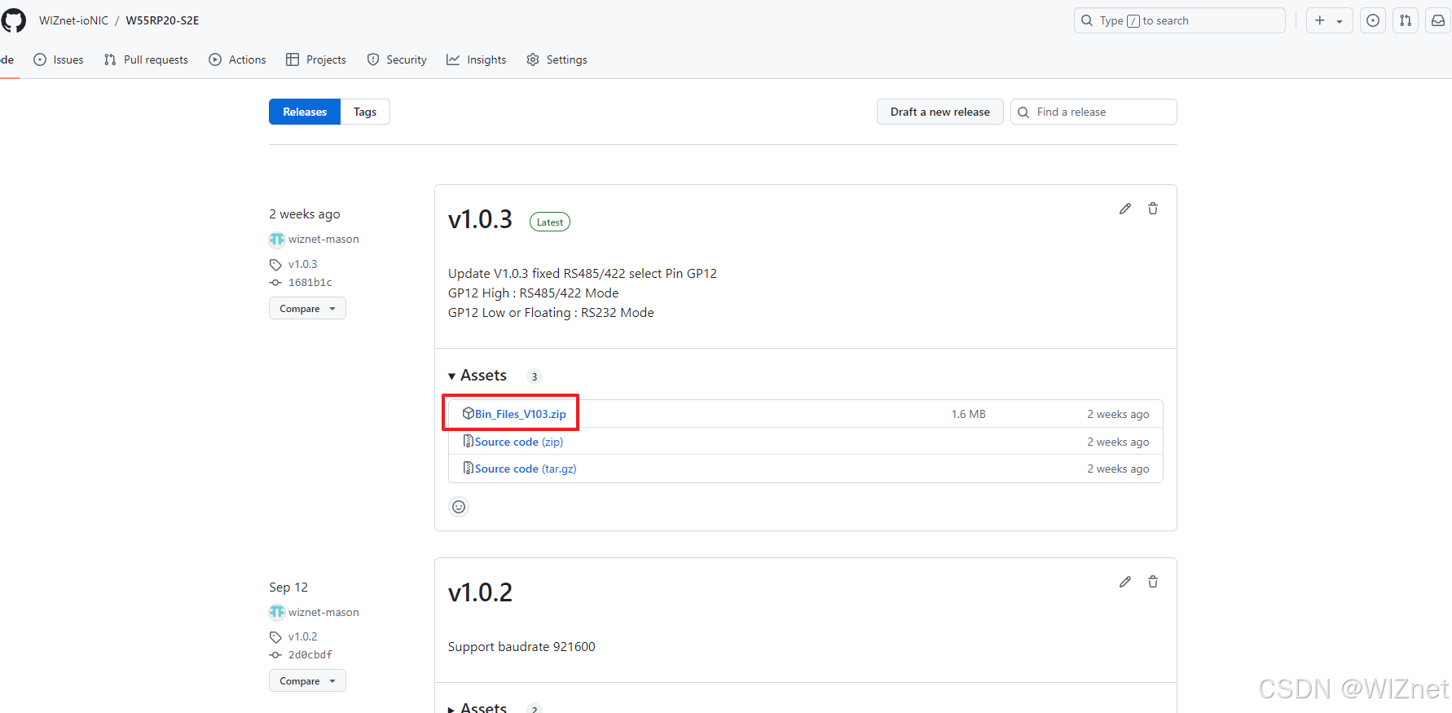1452x713 pixels.
Task: Open the issues icon in the header
Action: pyautogui.click(x=1373, y=20)
